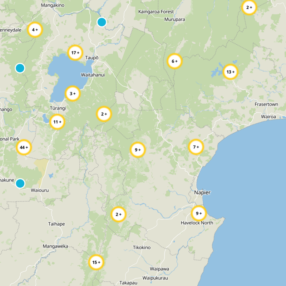Image resolution: width=286 pixels, height=286 pixels.
Task: Click the Taihape label
Action: tap(56, 224)
